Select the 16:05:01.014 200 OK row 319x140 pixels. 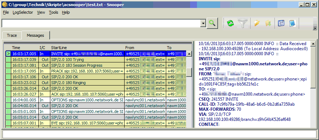click(96, 117)
